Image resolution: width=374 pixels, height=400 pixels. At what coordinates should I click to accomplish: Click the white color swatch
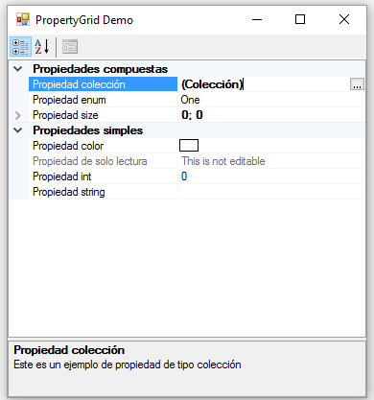189,146
